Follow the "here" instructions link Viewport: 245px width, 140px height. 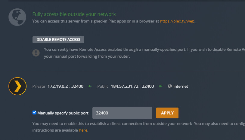83,130
